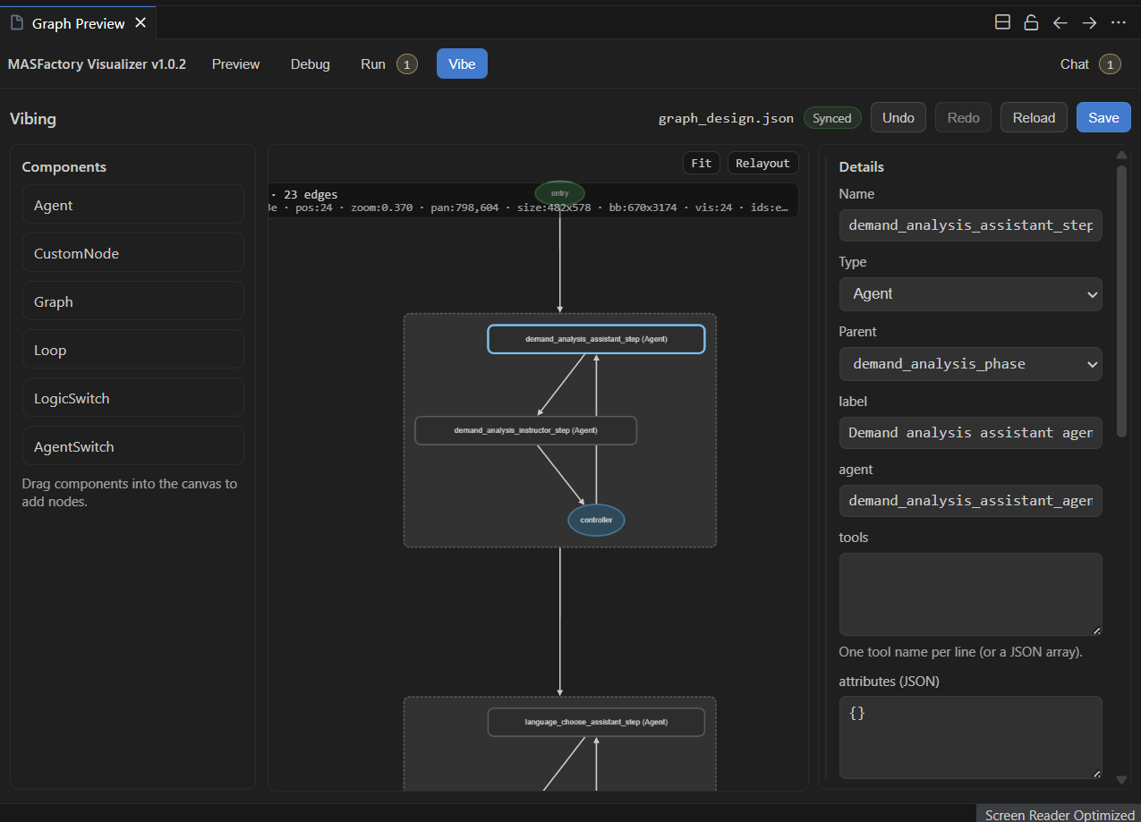Open the Run tab

[373, 64]
